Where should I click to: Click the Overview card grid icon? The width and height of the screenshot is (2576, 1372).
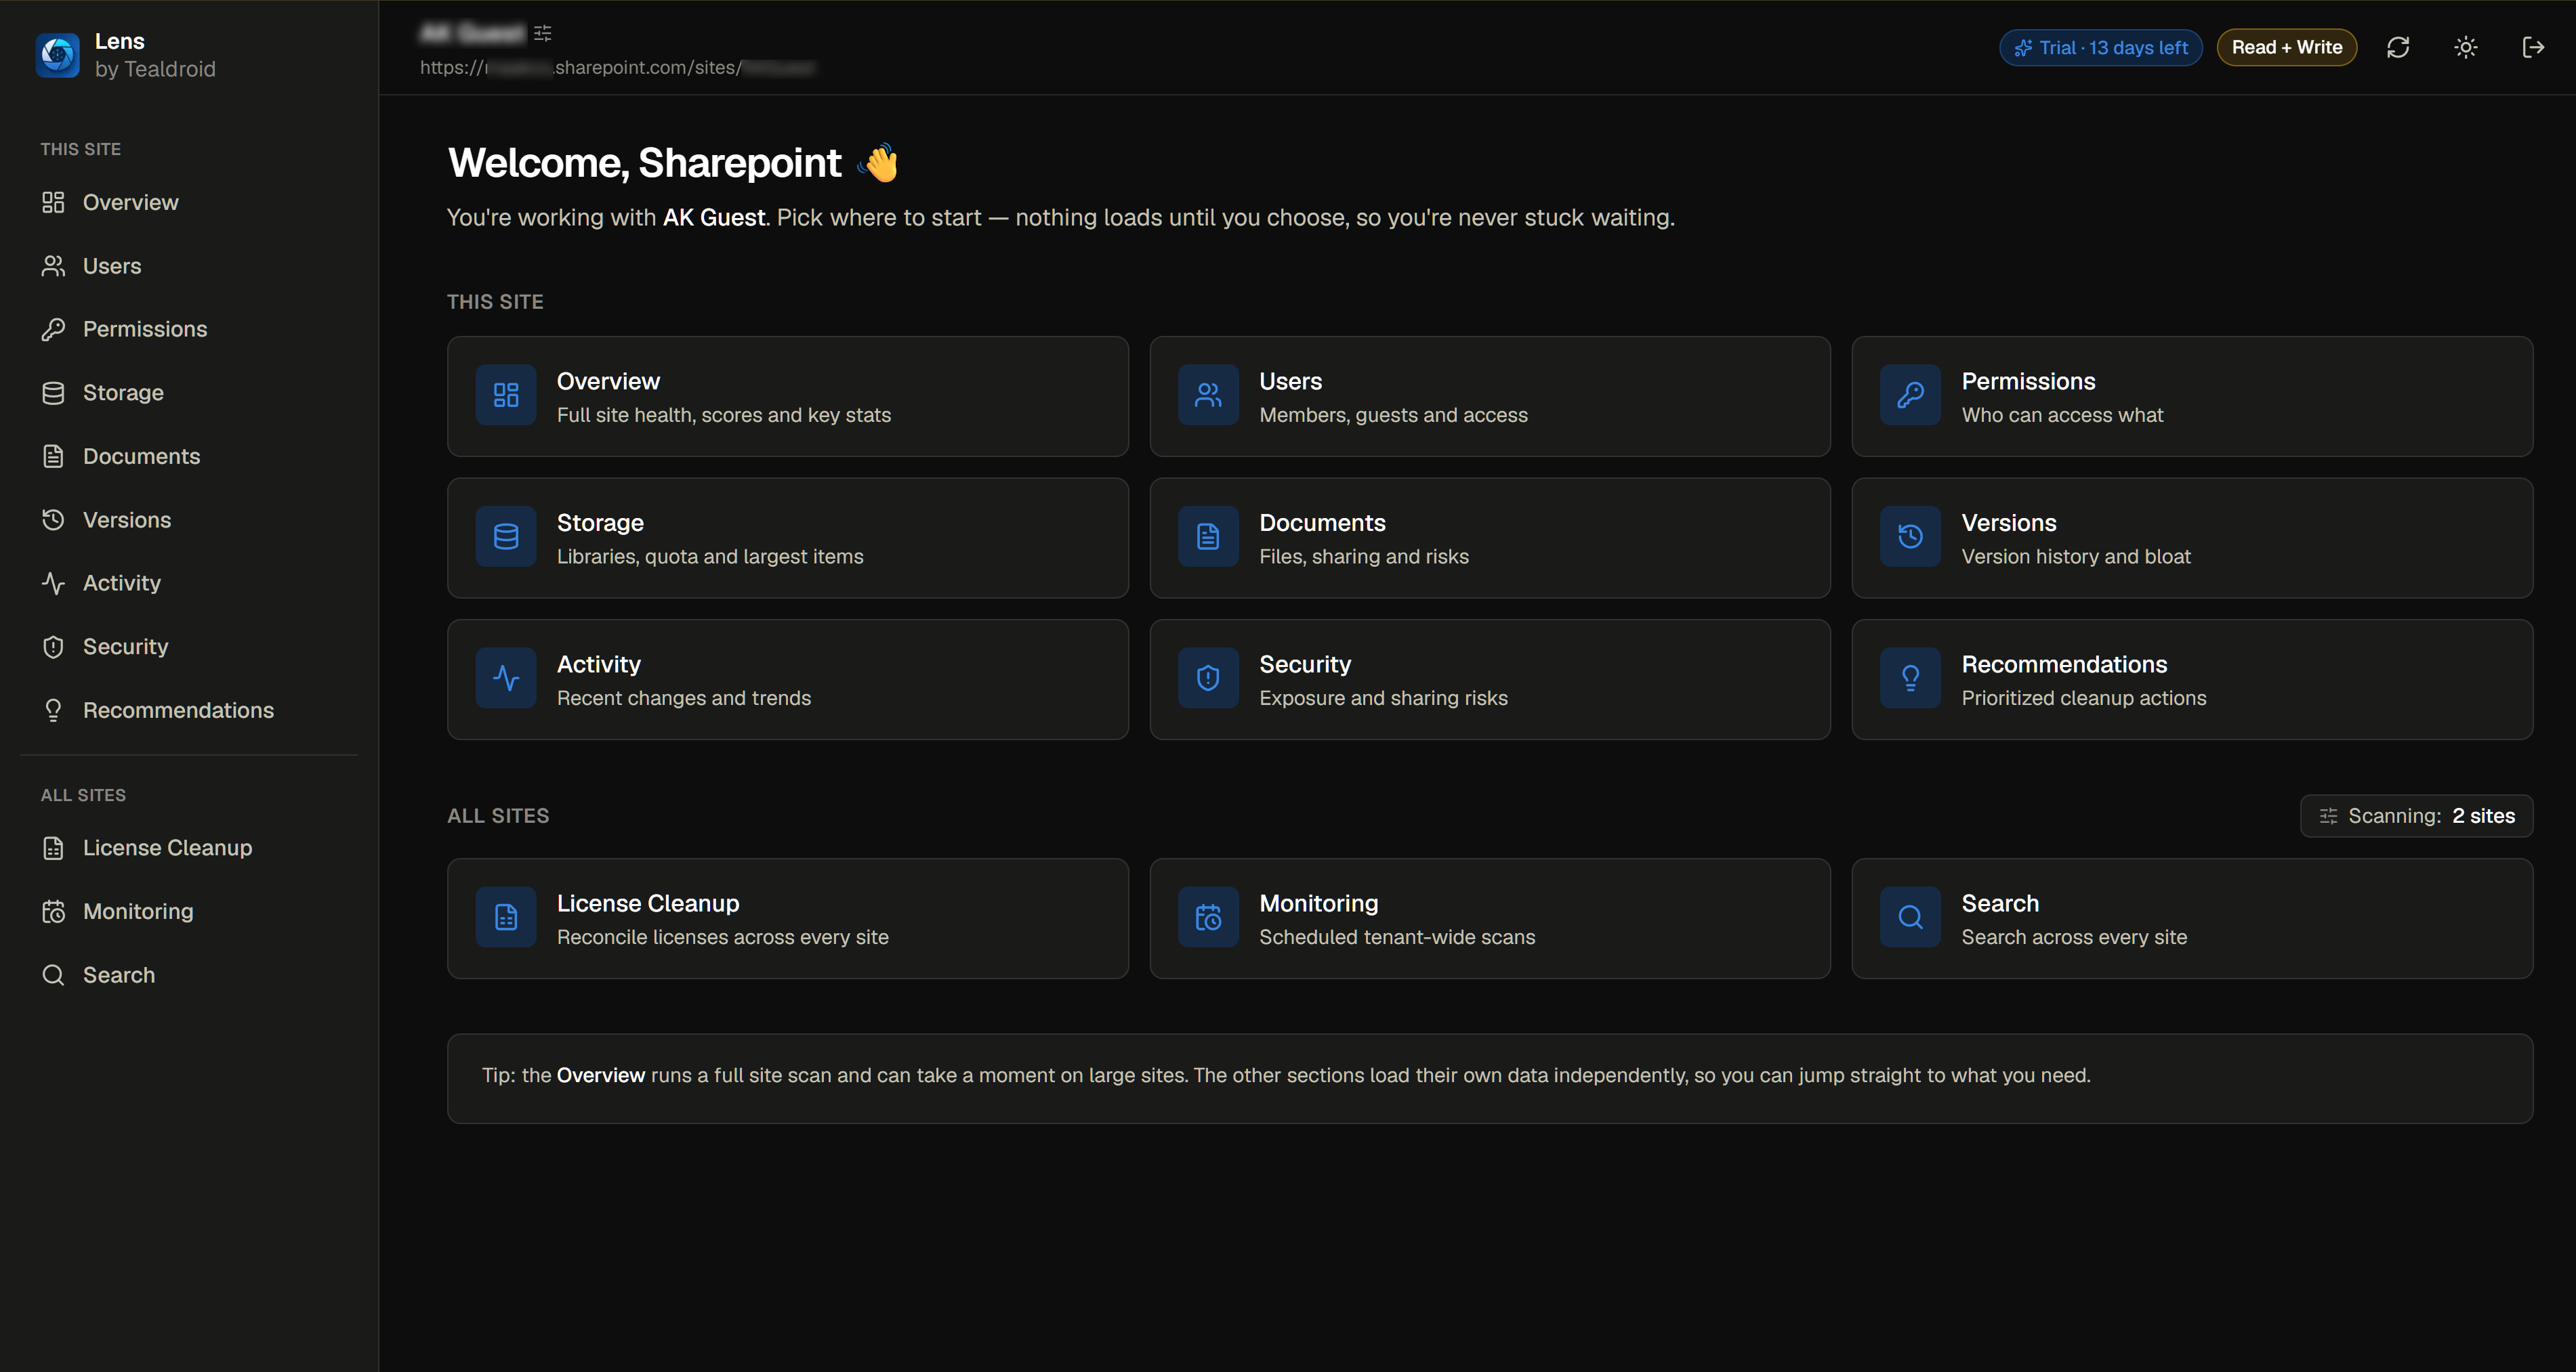(506, 395)
